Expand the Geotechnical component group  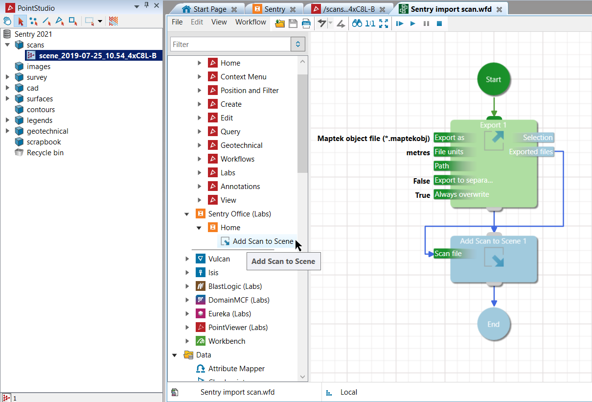[x=199, y=145]
